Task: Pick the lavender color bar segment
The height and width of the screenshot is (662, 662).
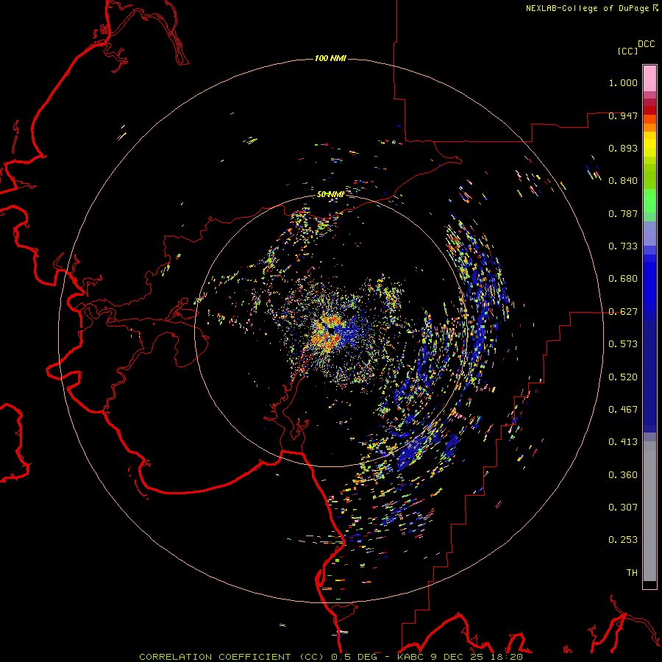Action: pos(649,234)
